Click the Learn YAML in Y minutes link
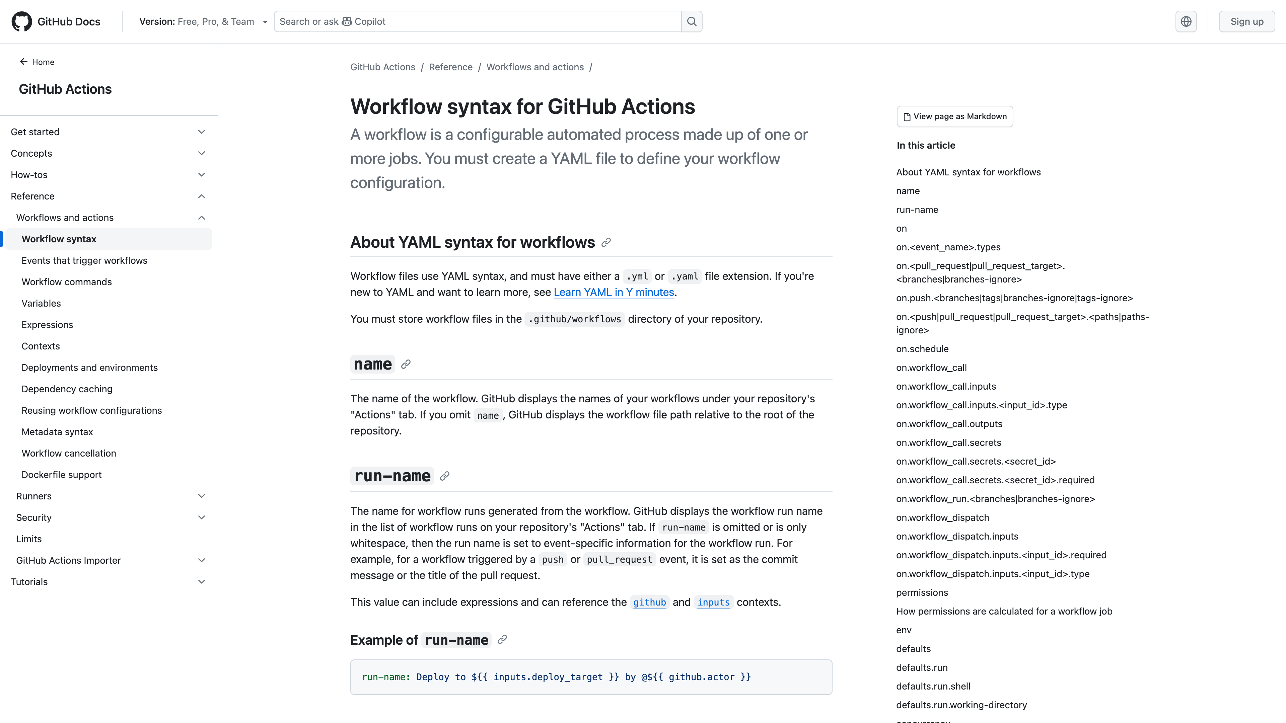The height and width of the screenshot is (723, 1286). 614,293
